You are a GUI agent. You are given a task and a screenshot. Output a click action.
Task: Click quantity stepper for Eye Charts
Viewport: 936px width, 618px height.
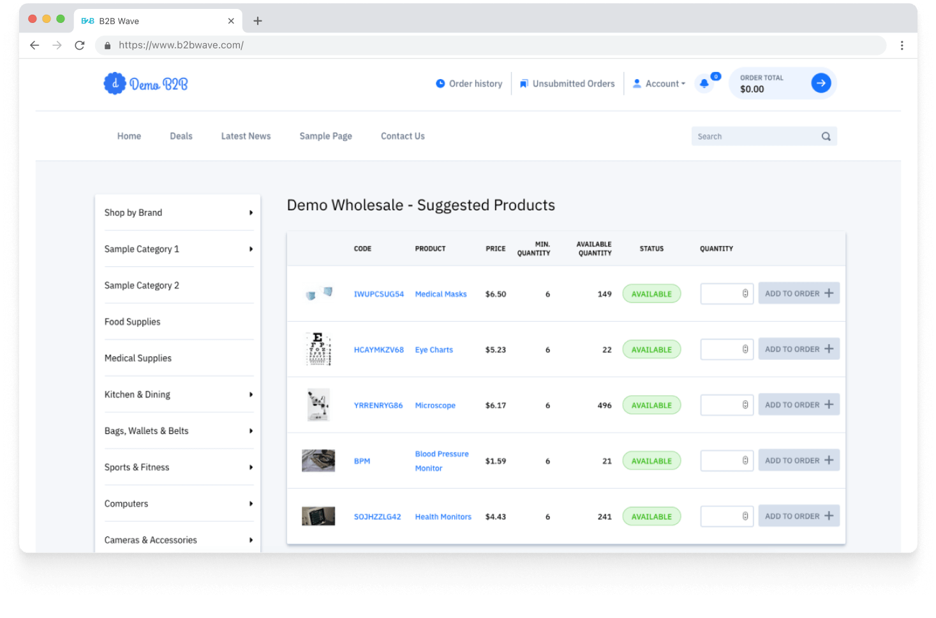745,349
